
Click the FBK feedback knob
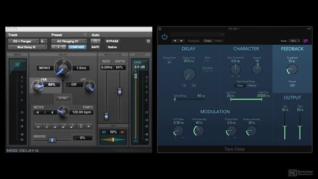click(38, 86)
